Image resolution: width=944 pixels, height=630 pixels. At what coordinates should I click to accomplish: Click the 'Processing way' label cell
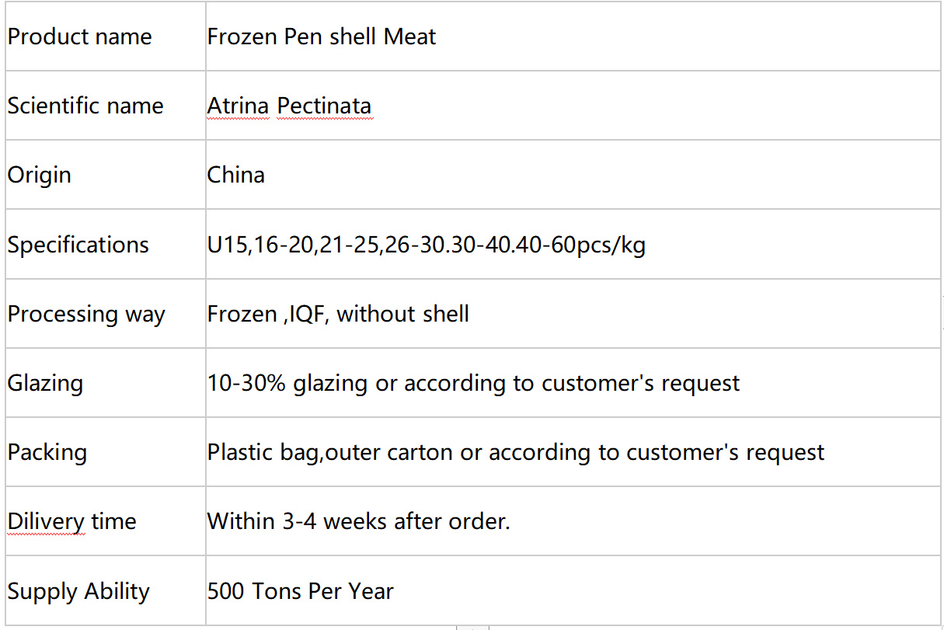[105, 313]
